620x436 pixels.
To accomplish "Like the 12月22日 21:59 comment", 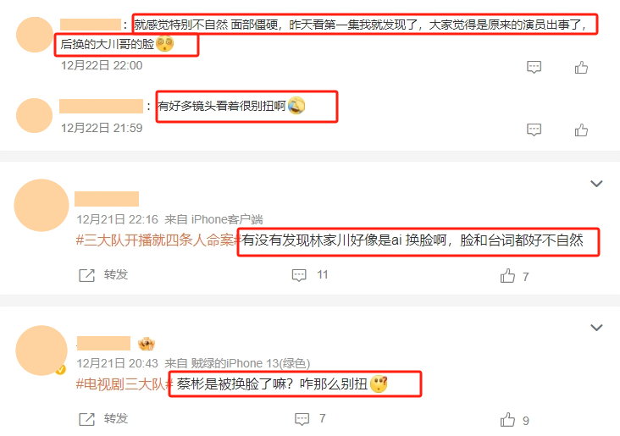I will click(581, 130).
